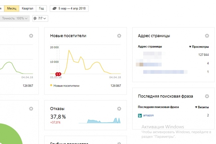Open settings gear of Новые посетители widget

(x=119, y=36)
